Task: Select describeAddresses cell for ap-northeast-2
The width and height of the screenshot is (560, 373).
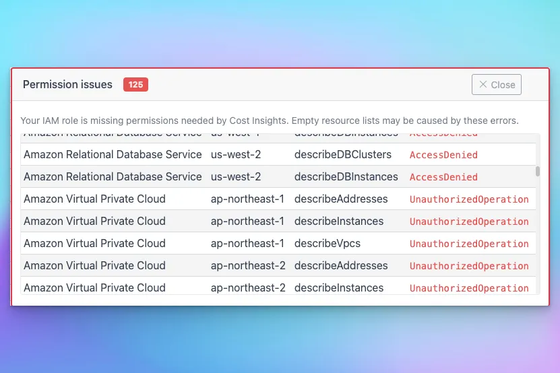Action: tap(341, 265)
